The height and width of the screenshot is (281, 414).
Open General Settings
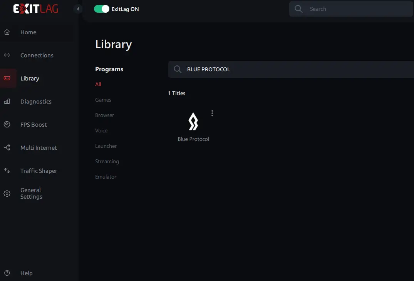point(31,193)
